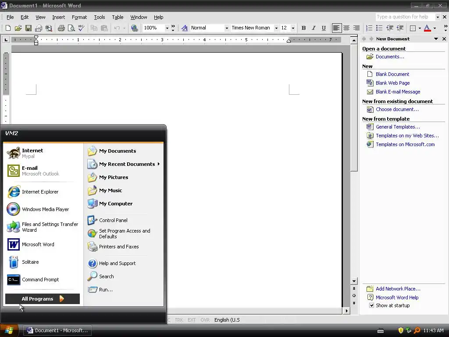Open the Insert menu
The width and height of the screenshot is (449, 337).
pyautogui.click(x=58, y=17)
